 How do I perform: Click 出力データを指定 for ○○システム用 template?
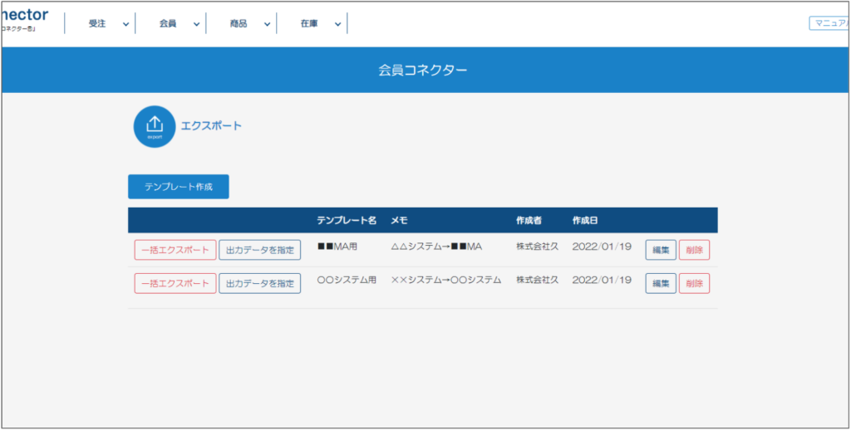260,283
